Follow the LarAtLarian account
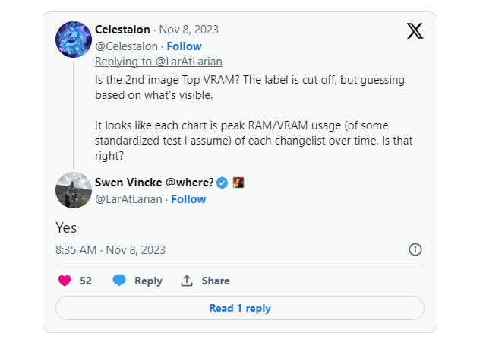The height and width of the screenshot is (343, 483). [x=188, y=198]
